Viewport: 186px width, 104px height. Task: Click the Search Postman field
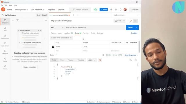[x=80, y=10]
